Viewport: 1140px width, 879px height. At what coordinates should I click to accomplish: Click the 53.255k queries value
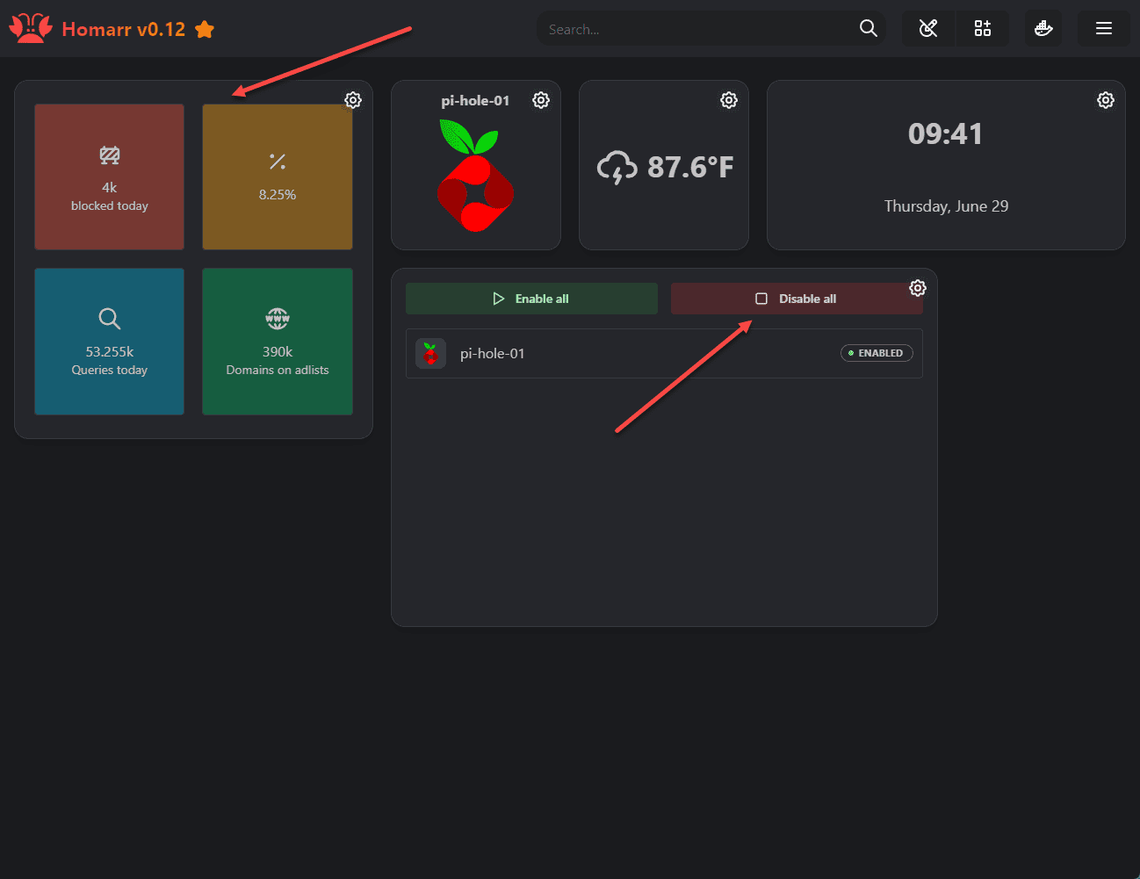[110, 352]
